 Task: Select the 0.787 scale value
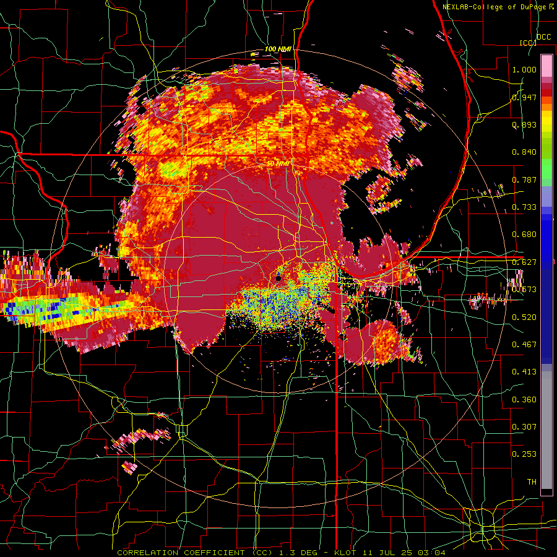(524, 179)
